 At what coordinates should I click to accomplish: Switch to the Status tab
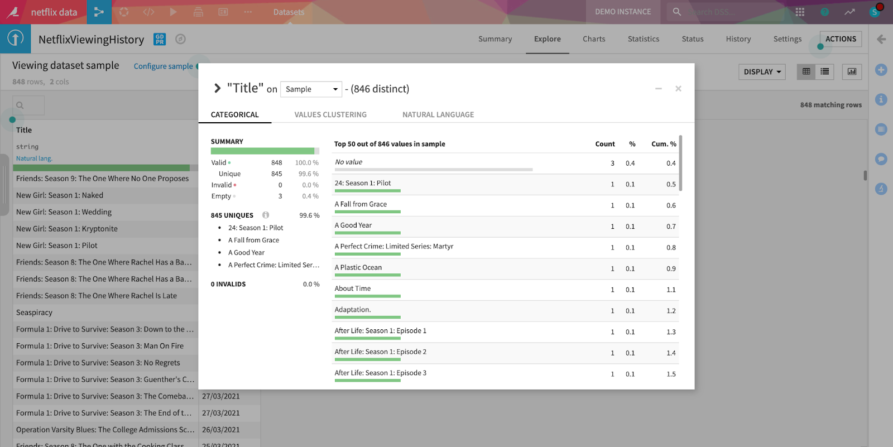[x=693, y=39]
